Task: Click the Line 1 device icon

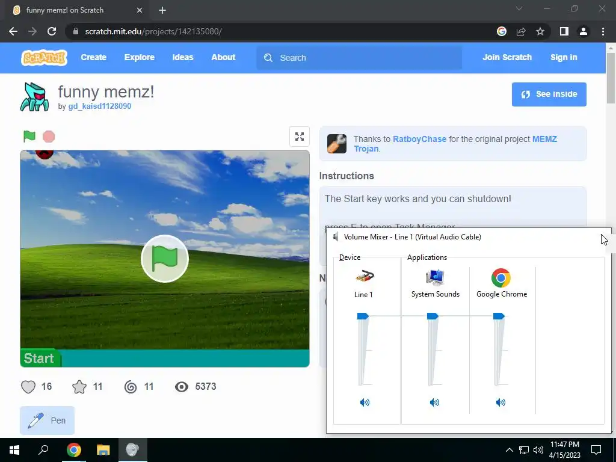Action: pyautogui.click(x=365, y=277)
